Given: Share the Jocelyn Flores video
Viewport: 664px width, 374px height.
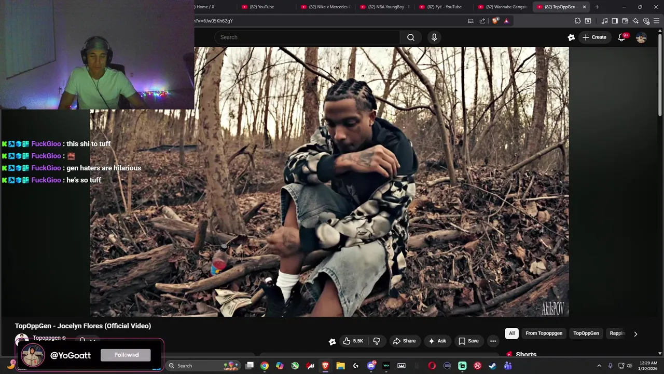Looking at the screenshot, I should [404, 341].
